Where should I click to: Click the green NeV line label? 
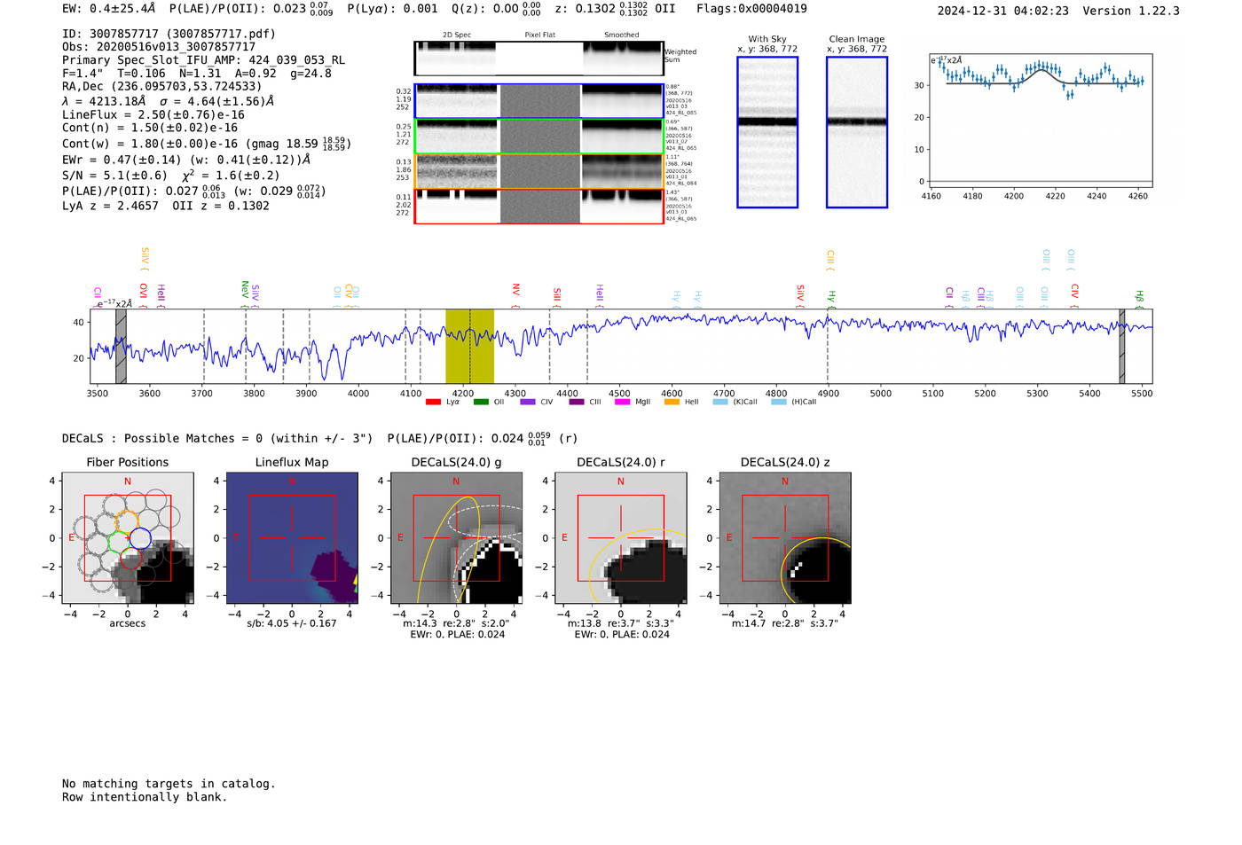(245, 293)
